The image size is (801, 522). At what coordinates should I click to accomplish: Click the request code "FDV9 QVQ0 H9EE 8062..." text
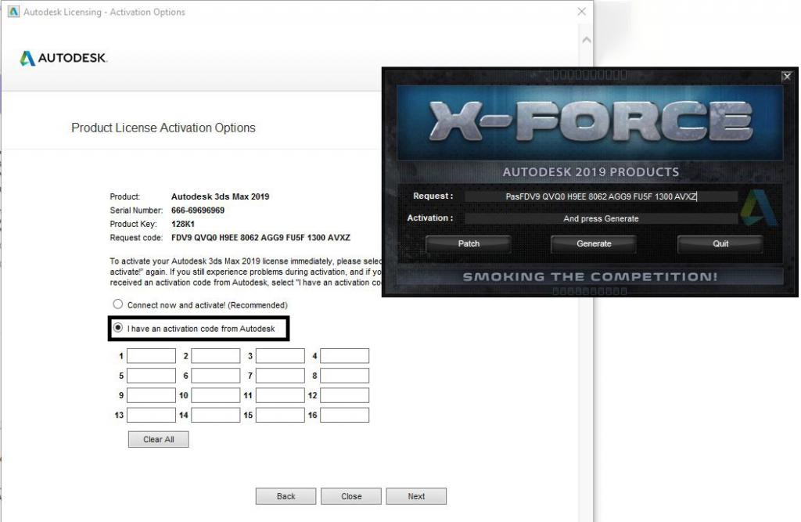[x=260, y=238]
